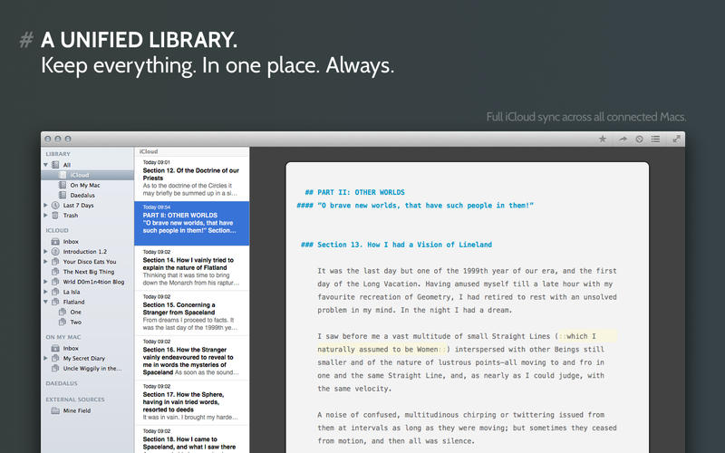The width and height of the screenshot is (725, 453).
Task: Select sheet PART II: OTHER WORLDS
Action: click(x=192, y=223)
